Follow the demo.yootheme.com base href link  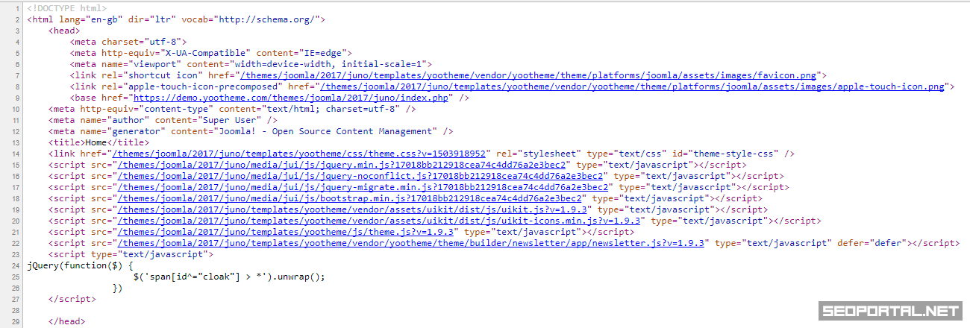point(290,98)
